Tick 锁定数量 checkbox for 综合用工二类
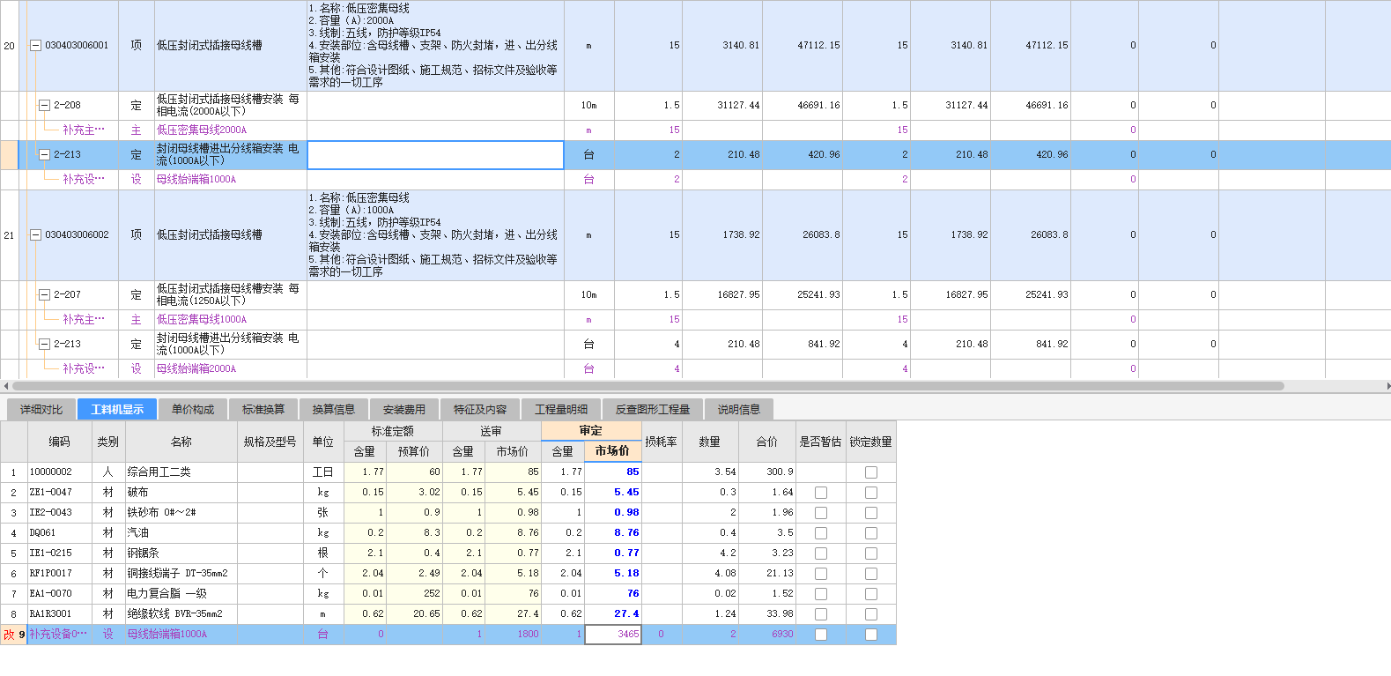The width and height of the screenshot is (1391, 676). click(871, 472)
